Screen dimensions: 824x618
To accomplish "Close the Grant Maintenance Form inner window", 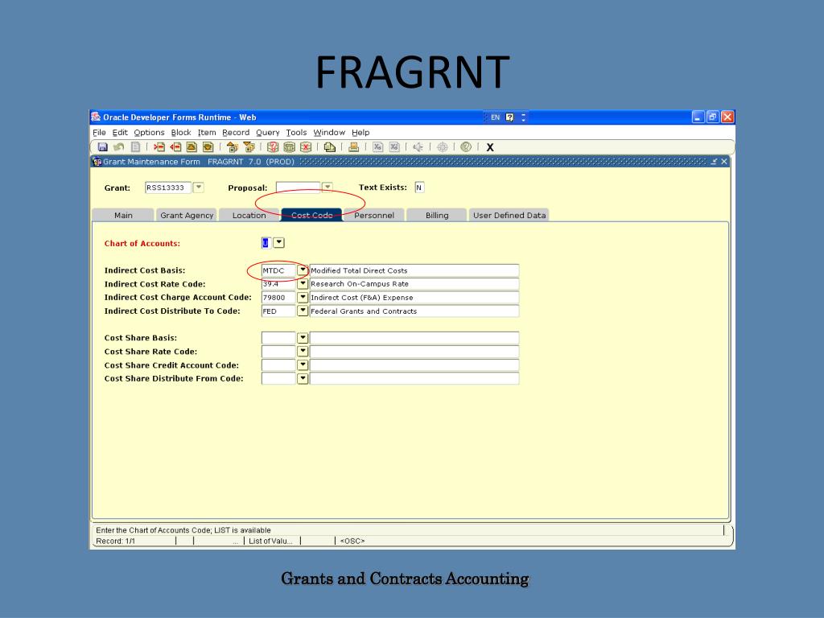I will (724, 161).
